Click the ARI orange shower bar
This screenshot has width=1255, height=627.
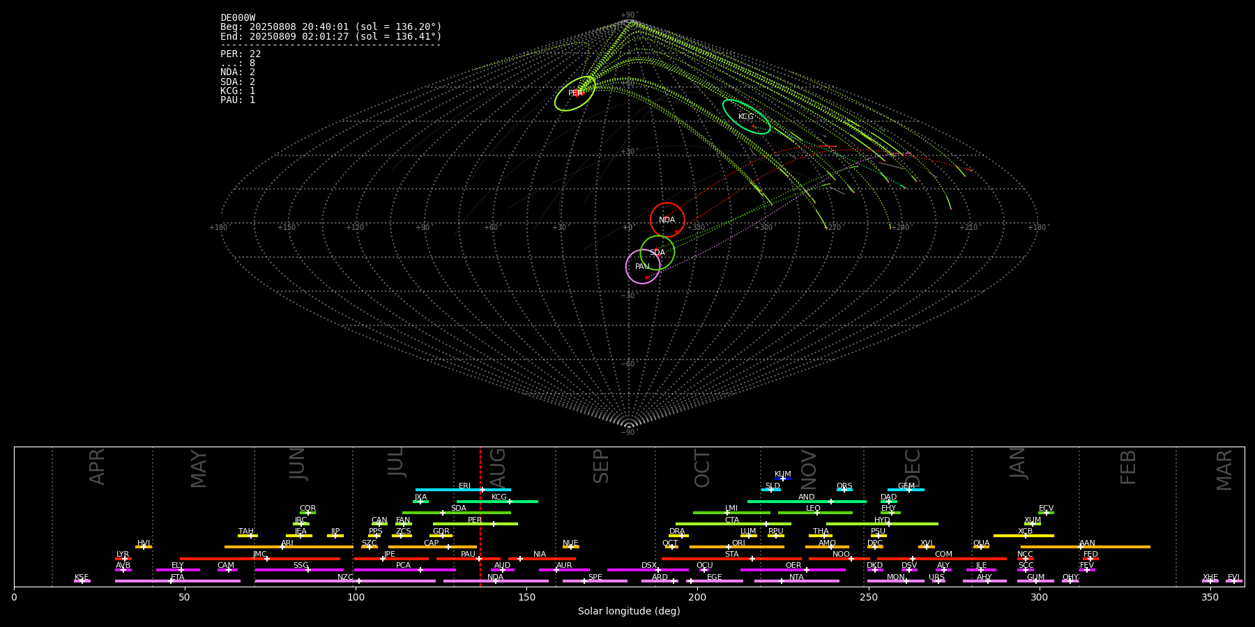[289, 547]
